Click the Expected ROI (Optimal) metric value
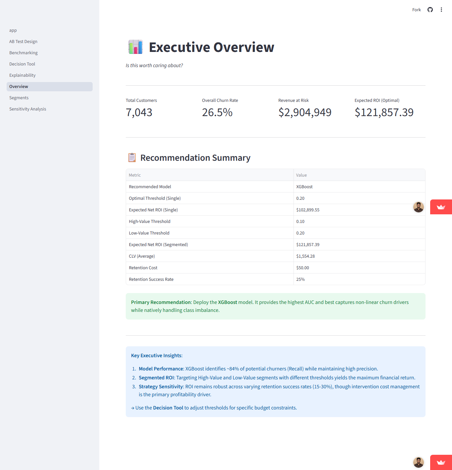Screen dimensions: 452x470 pyautogui.click(x=384, y=112)
